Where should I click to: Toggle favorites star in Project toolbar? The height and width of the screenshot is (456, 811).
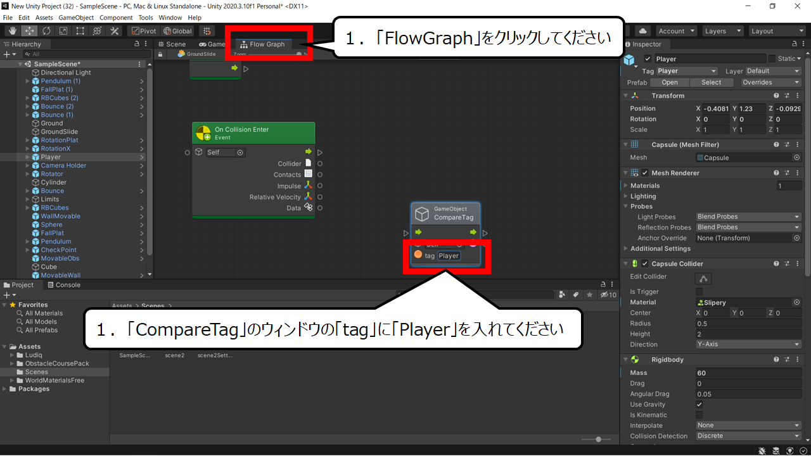click(x=589, y=294)
